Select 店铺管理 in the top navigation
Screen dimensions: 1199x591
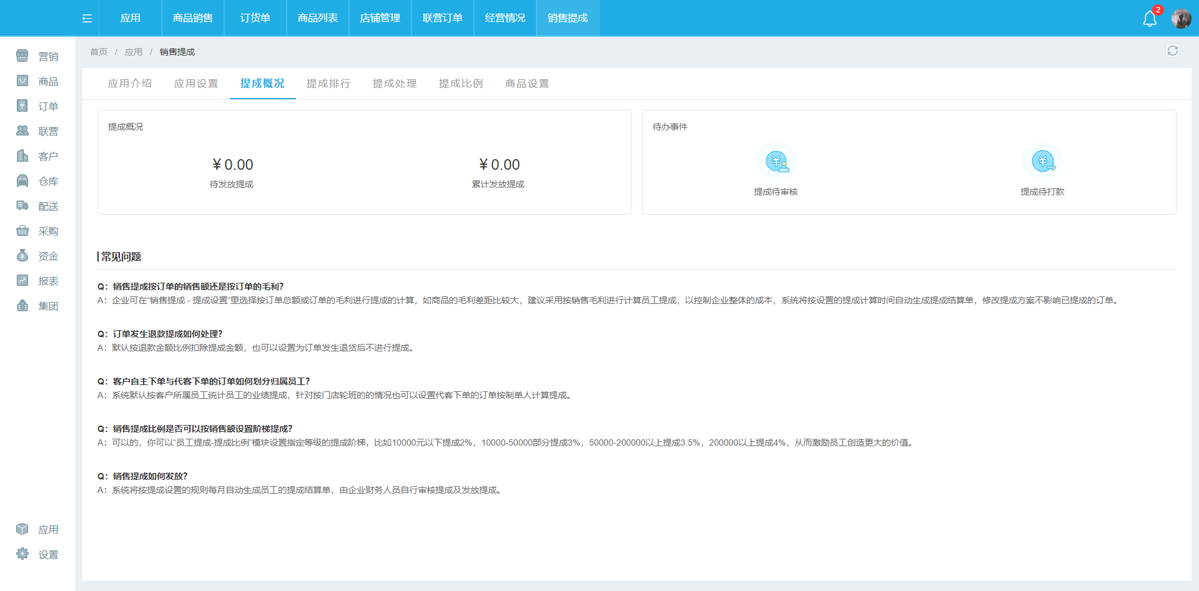[x=379, y=18]
